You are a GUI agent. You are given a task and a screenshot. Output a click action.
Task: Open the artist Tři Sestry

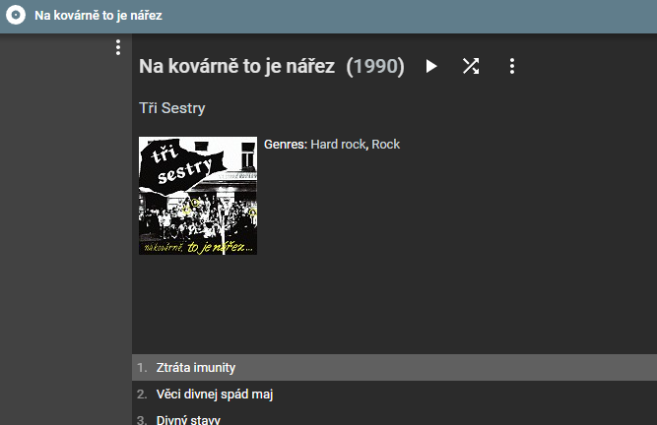click(x=172, y=108)
